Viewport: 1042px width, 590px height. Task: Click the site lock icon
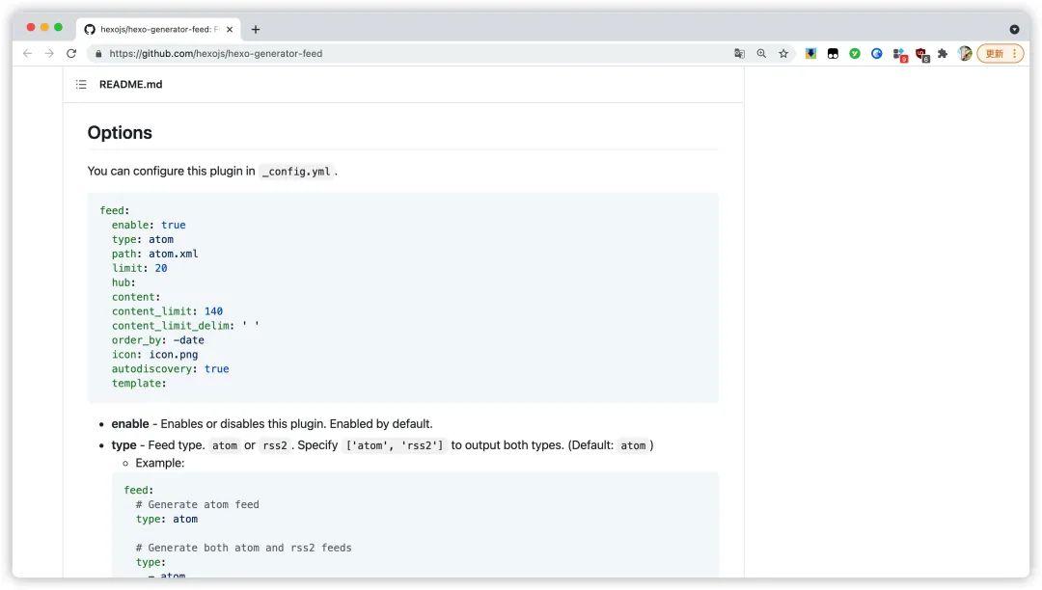coord(96,54)
